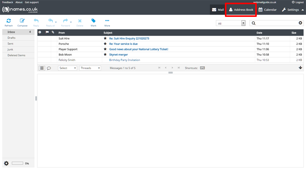
Task: Toggle star on Suit Hire message
Action: (x=105, y=38)
